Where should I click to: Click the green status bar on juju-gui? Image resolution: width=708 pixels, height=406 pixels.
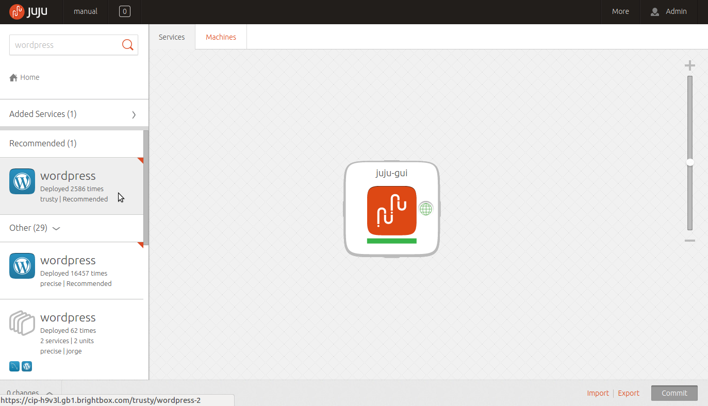pyautogui.click(x=391, y=241)
